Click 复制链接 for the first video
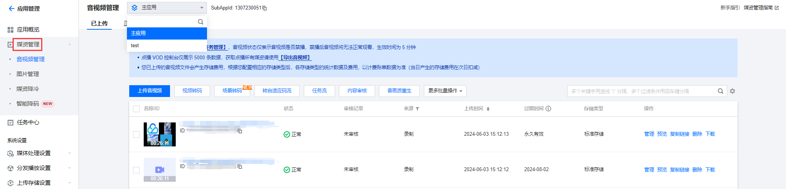 pyautogui.click(x=680, y=134)
